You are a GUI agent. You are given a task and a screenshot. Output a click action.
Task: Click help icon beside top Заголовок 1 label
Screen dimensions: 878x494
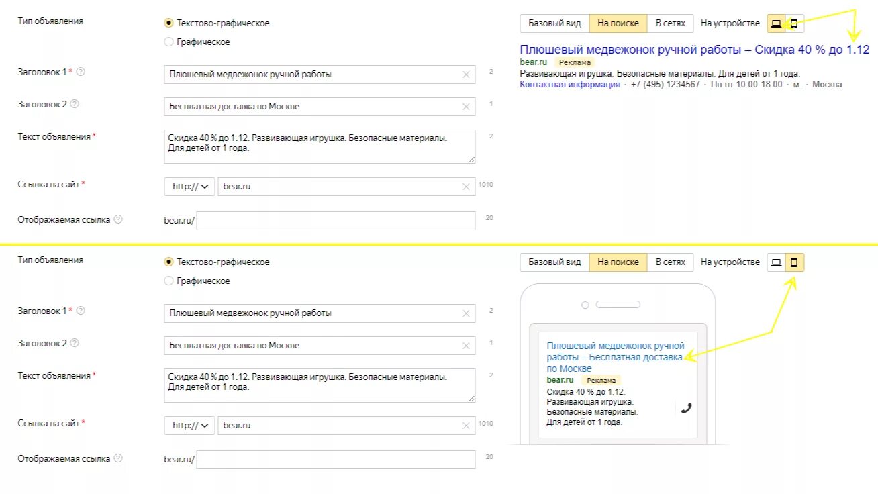coord(81,72)
